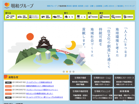
Task: Open the サイトマップ sitemap link
Action: 130,6
